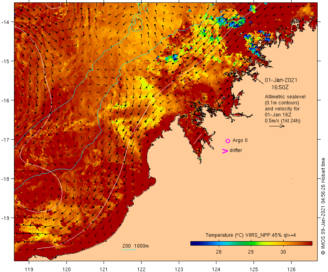Click the '-14' latitude axis label
This screenshot has width=328, height=272.
tap(5, 22)
